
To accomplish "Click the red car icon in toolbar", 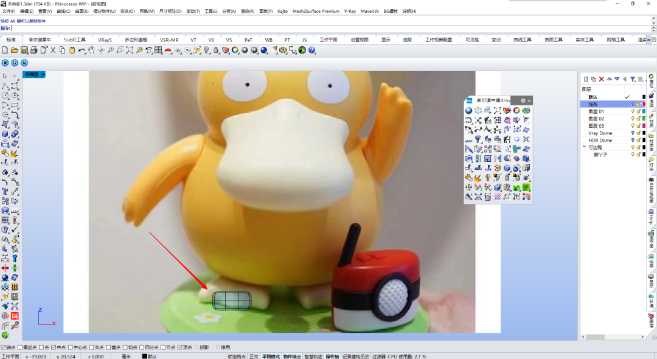I will pyautogui.click(x=168, y=51).
